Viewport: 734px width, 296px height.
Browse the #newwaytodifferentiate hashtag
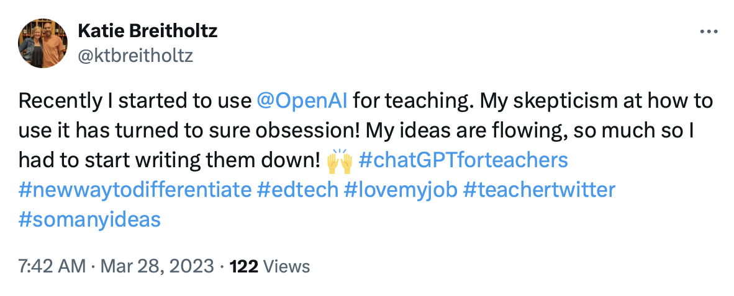click(135, 189)
